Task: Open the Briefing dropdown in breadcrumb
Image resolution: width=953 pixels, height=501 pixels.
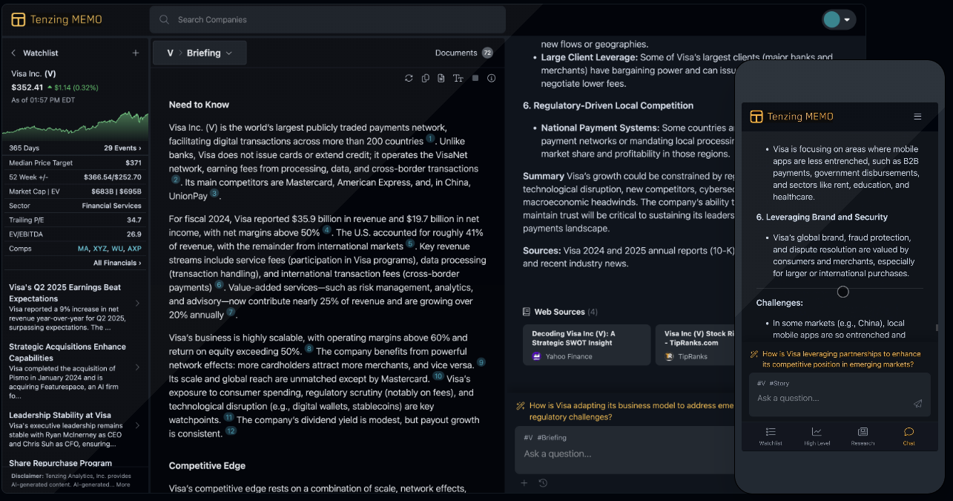Action: (210, 53)
